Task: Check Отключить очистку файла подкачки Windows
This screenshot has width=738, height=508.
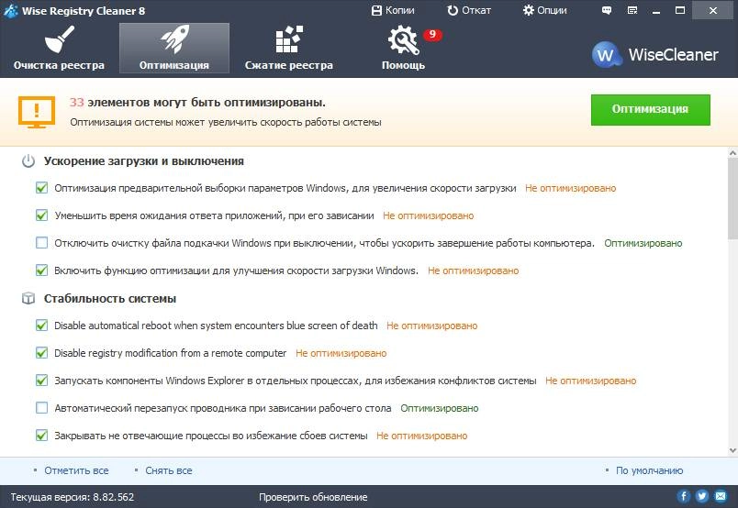Action: [x=42, y=243]
